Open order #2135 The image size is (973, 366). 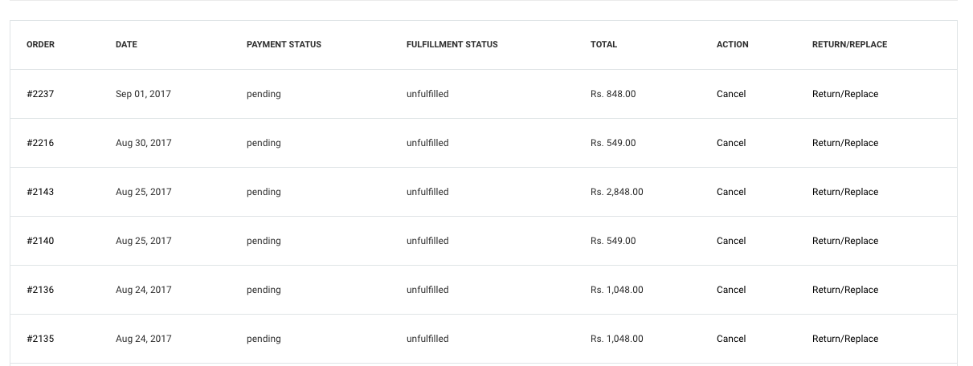pos(40,339)
